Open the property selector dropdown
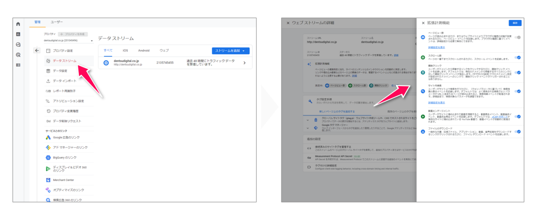Screen dimensions: 542x221 (68, 41)
